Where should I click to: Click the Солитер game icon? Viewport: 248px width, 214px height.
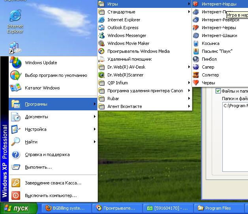(196, 75)
